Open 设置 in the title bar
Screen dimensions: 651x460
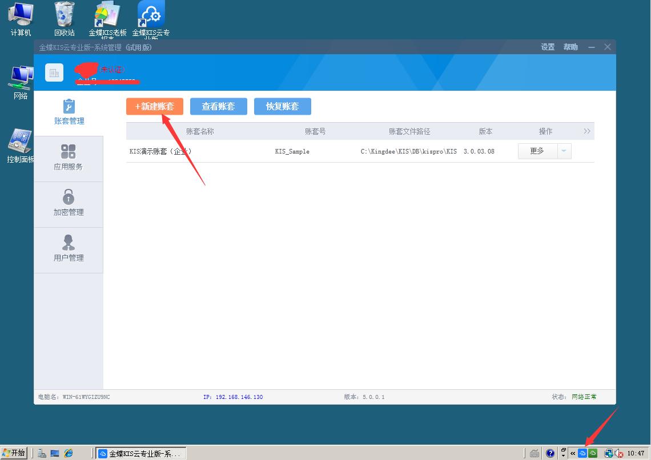tap(548, 47)
